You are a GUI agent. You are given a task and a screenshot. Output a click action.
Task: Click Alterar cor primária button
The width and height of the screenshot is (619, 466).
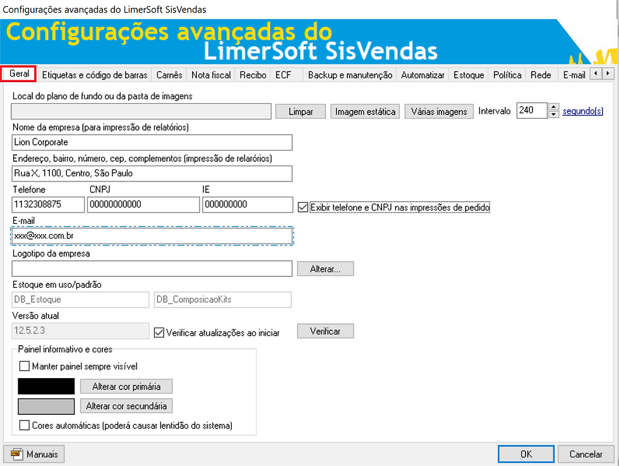(126, 386)
